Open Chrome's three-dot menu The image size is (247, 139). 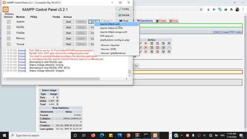pos(243,9)
